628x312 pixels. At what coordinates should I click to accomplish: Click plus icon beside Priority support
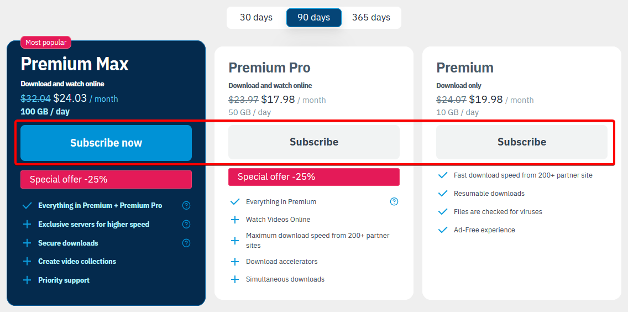pos(27,280)
